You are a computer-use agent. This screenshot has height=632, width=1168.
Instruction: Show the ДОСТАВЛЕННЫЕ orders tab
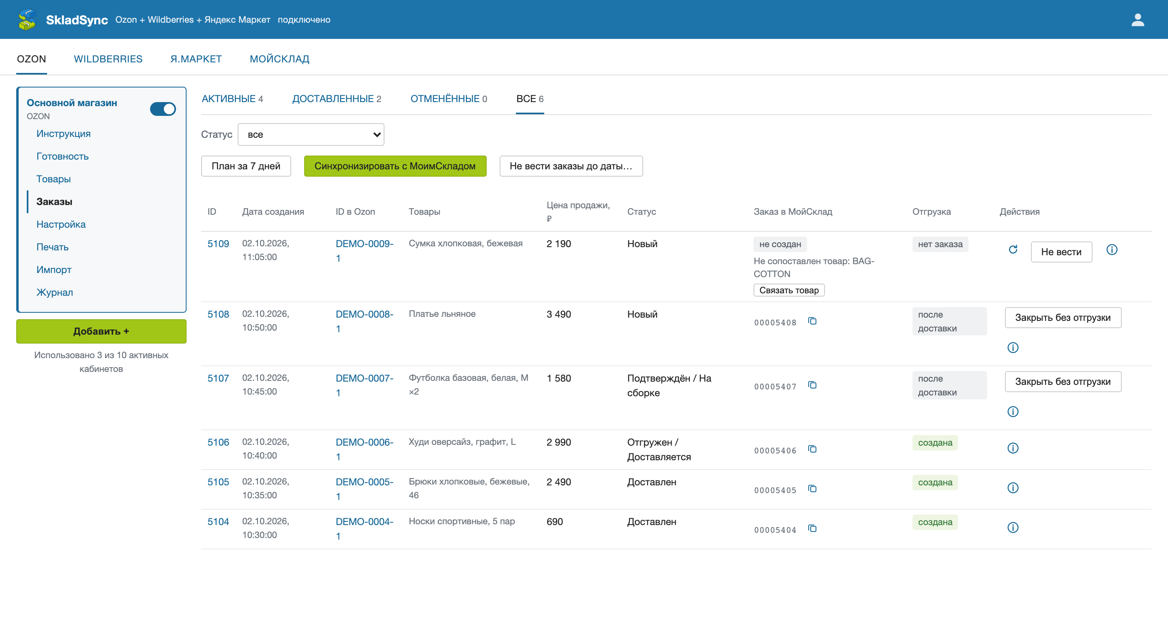click(337, 99)
